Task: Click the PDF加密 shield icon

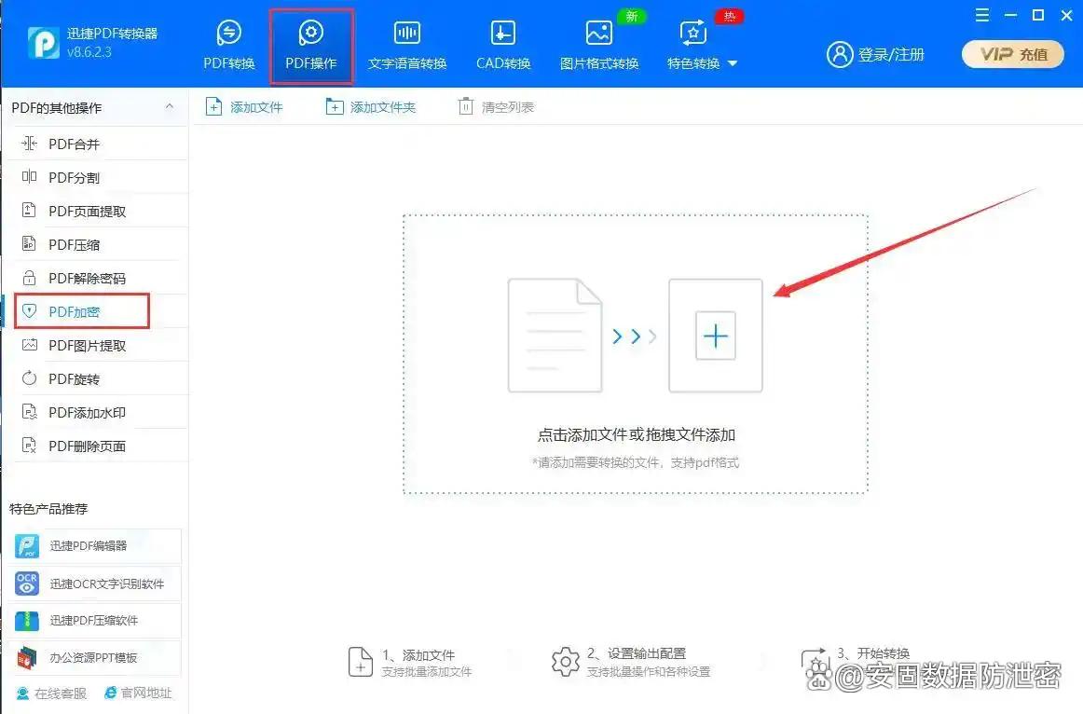Action: 29,310
